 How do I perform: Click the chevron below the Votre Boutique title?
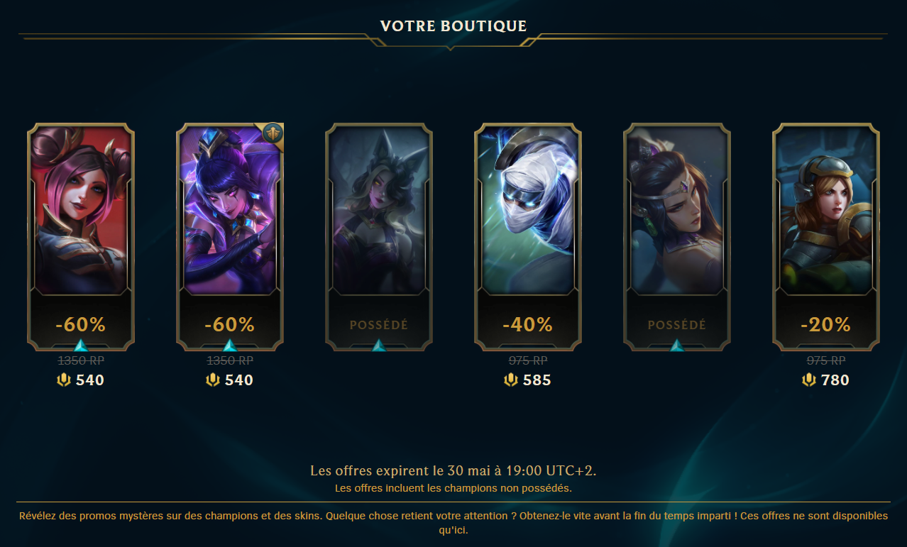point(450,47)
